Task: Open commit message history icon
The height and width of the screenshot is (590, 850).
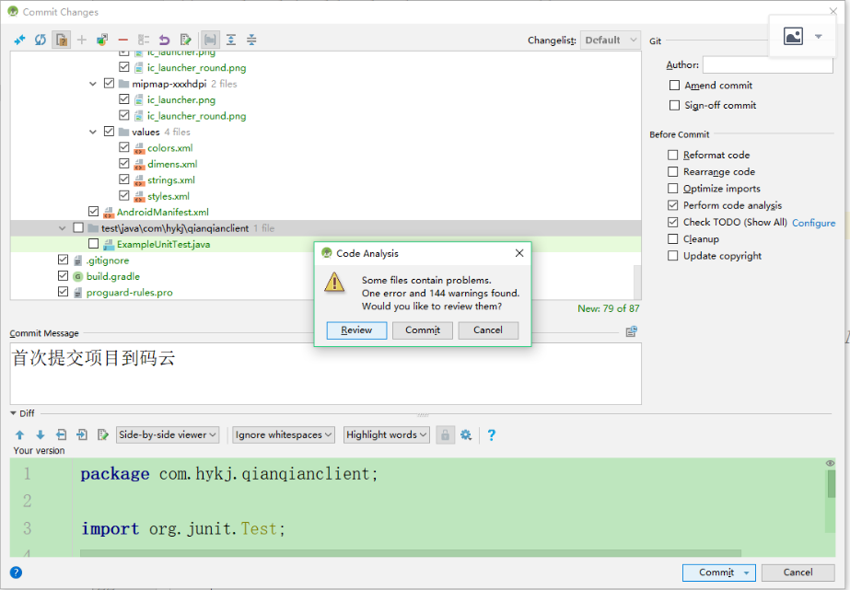Action: (632, 331)
